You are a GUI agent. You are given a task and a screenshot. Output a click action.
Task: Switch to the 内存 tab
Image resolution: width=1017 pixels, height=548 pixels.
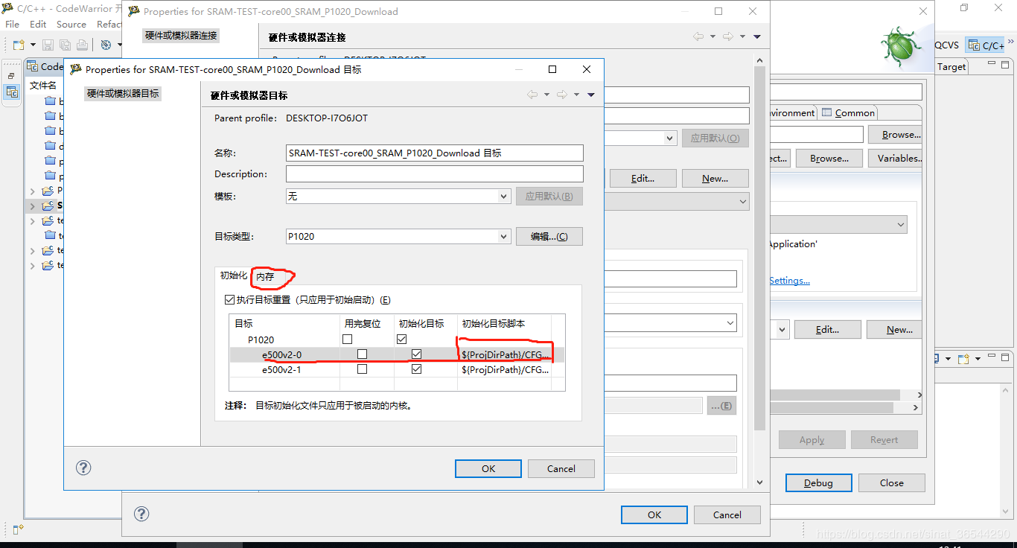[x=265, y=277]
